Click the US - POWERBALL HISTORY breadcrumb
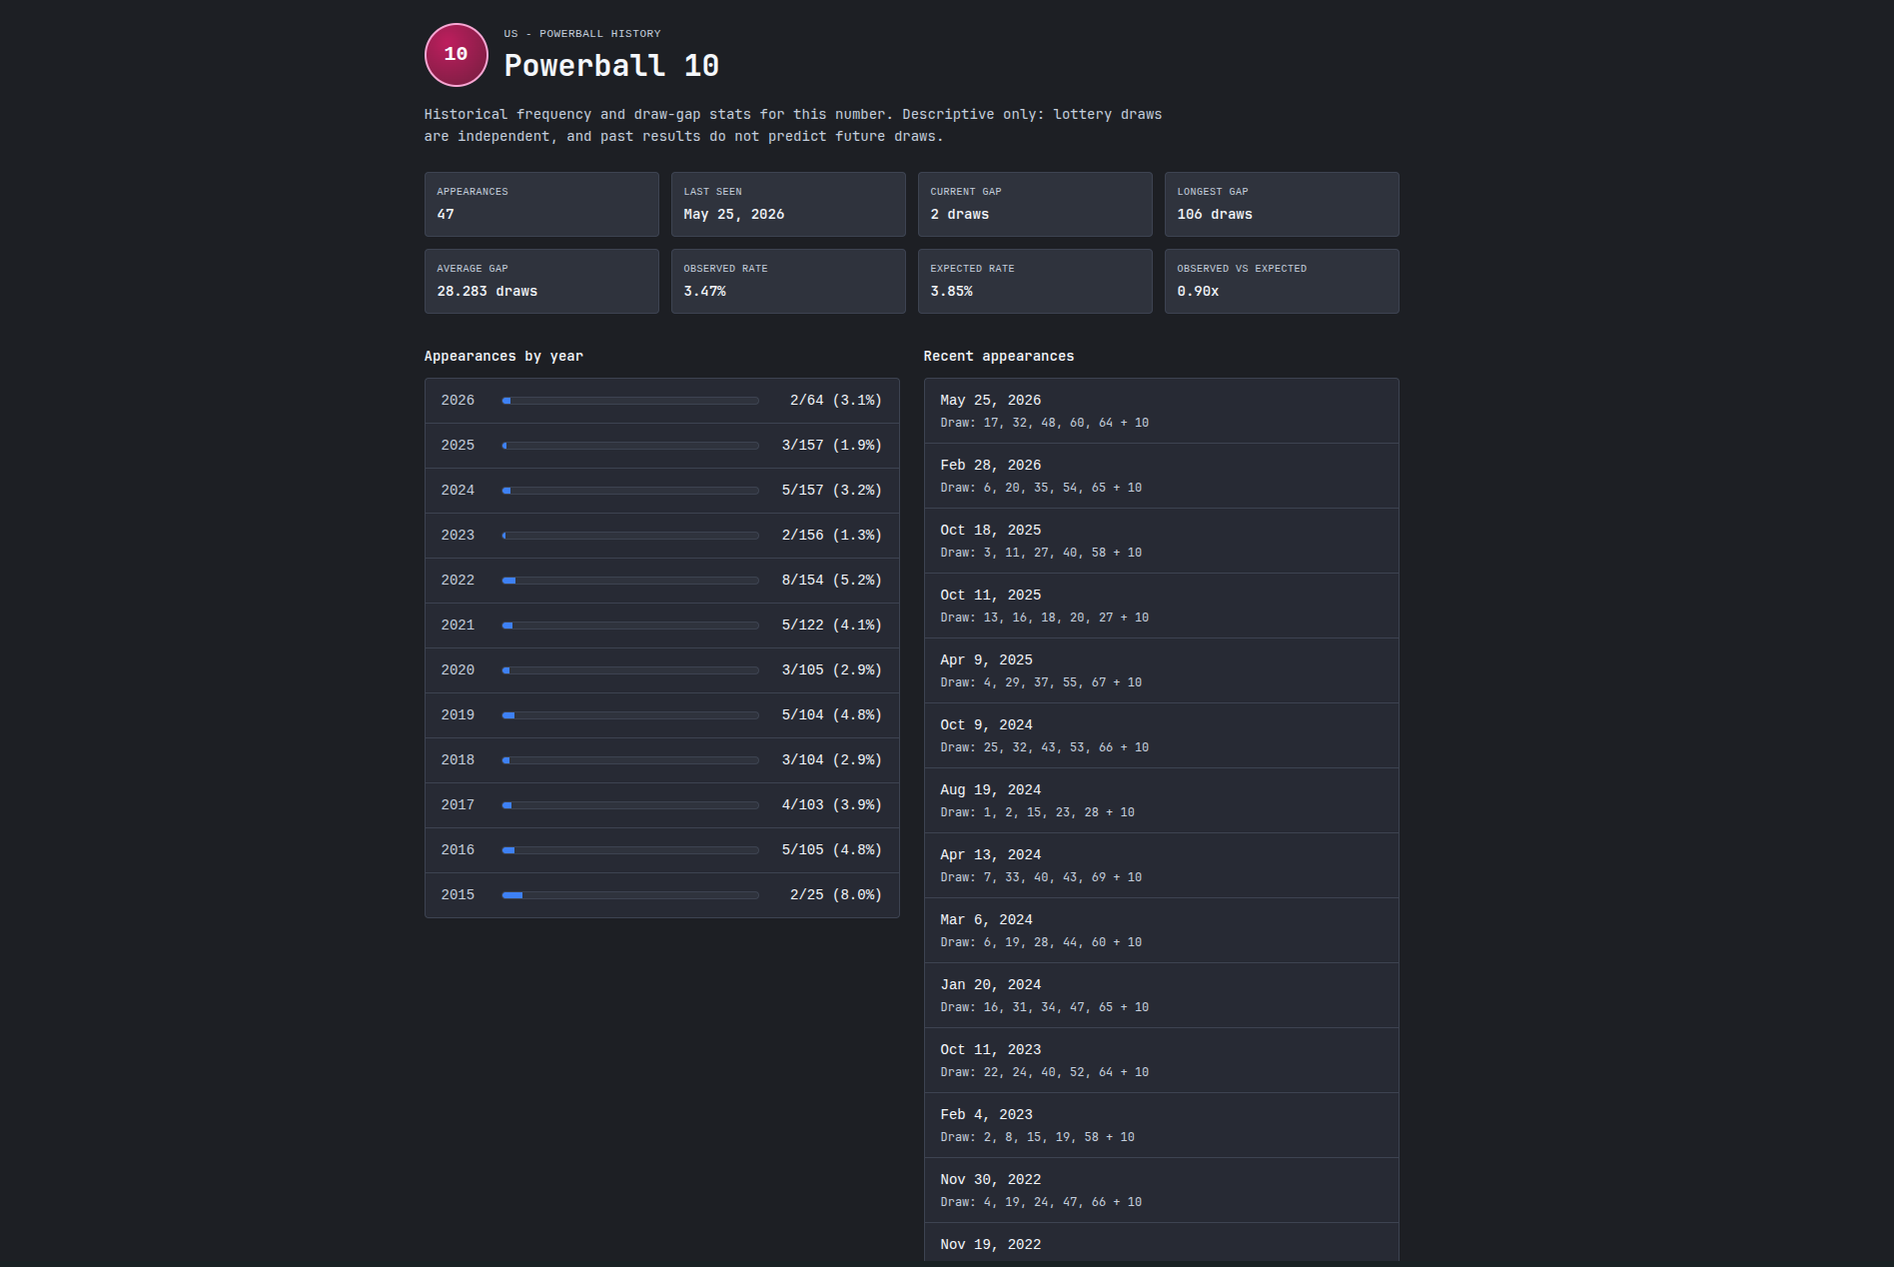This screenshot has width=1894, height=1267. [x=582, y=34]
